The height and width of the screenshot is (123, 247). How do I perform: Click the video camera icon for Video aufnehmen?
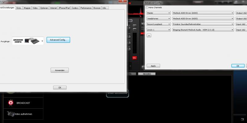pos(11,113)
